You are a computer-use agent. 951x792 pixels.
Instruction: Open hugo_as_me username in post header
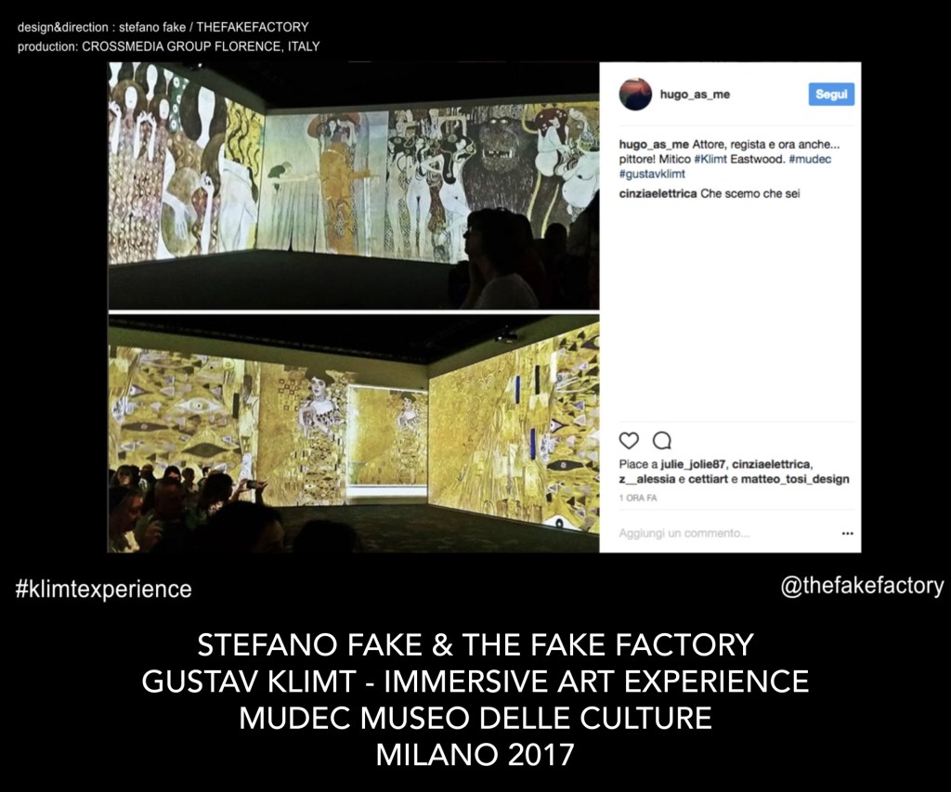[695, 94]
